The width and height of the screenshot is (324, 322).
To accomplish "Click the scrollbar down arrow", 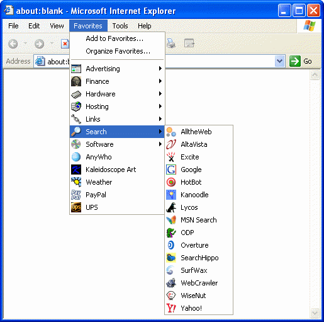I will pos(315,313).
